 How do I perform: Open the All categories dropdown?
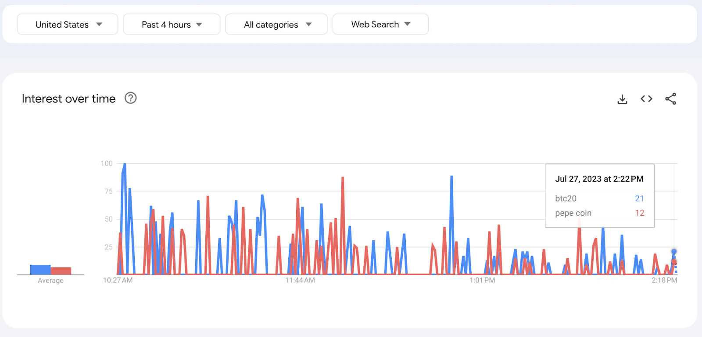276,25
